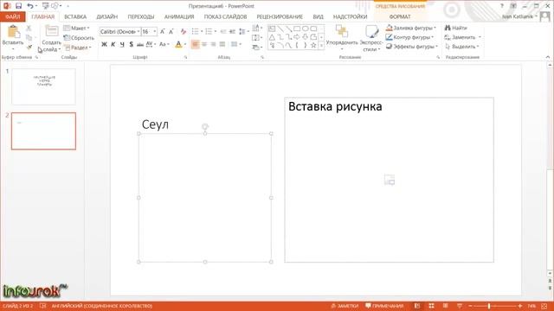This screenshot has height=311, width=554.
Task: Open font color picker with the A icon
Action: (178, 44)
